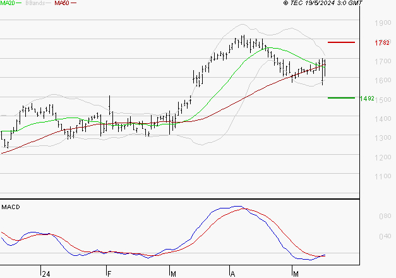The width and height of the screenshot is (396, 278).
Task: Click the red 1782 resistance value
Action: [x=382, y=43]
